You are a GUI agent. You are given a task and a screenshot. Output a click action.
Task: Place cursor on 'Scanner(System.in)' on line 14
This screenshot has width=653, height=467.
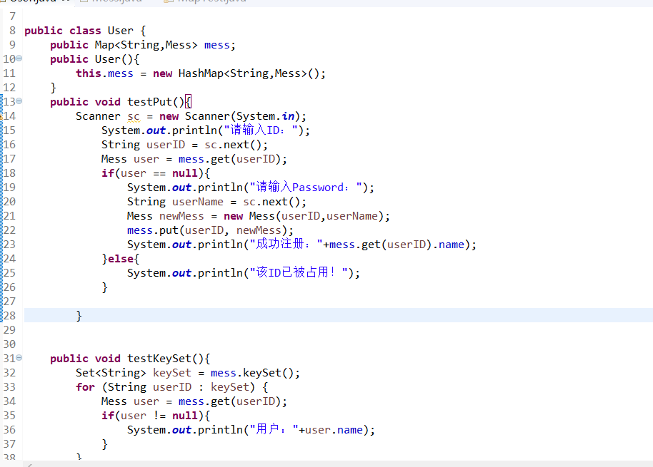coord(242,116)
